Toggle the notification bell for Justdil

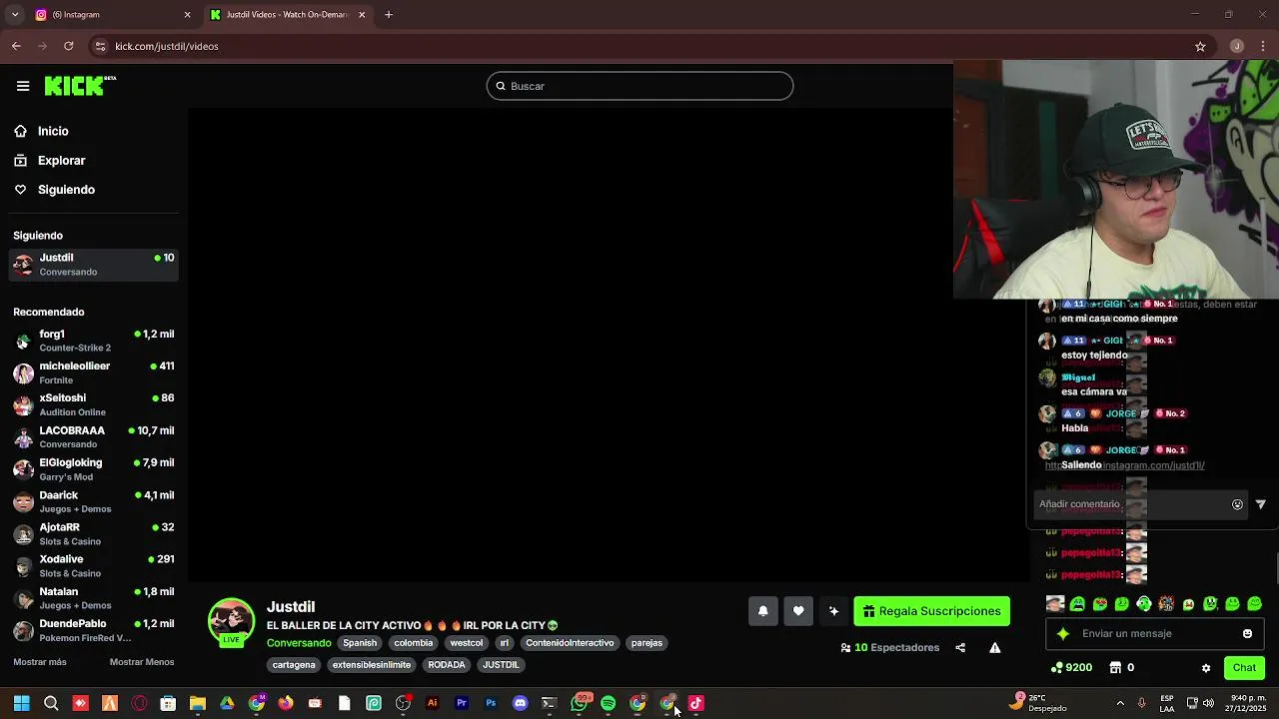click(x=762, y=611)
